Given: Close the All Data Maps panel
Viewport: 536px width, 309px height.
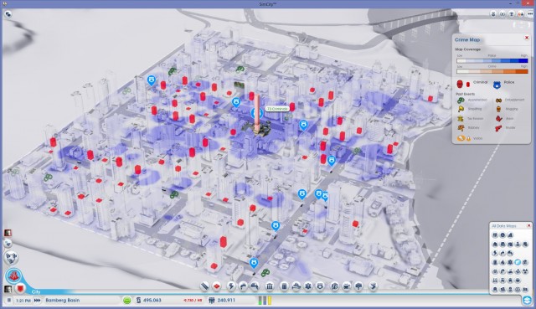Looking at the screenshot, I should [528, 226].
